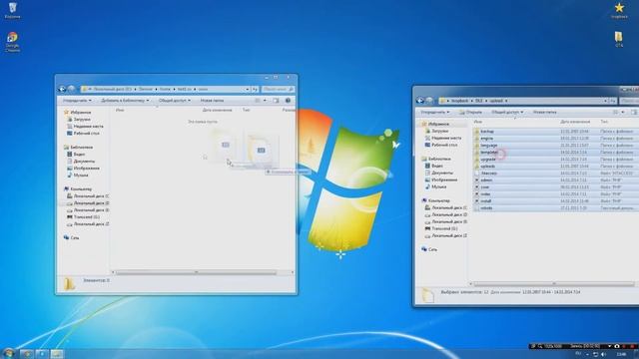The width and height of the screenshot is (639, 359).
Task: Open address history dropdown in left window
Action: click(x=247, y=89)
